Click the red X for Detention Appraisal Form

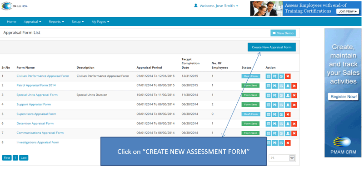pos(294,124)
